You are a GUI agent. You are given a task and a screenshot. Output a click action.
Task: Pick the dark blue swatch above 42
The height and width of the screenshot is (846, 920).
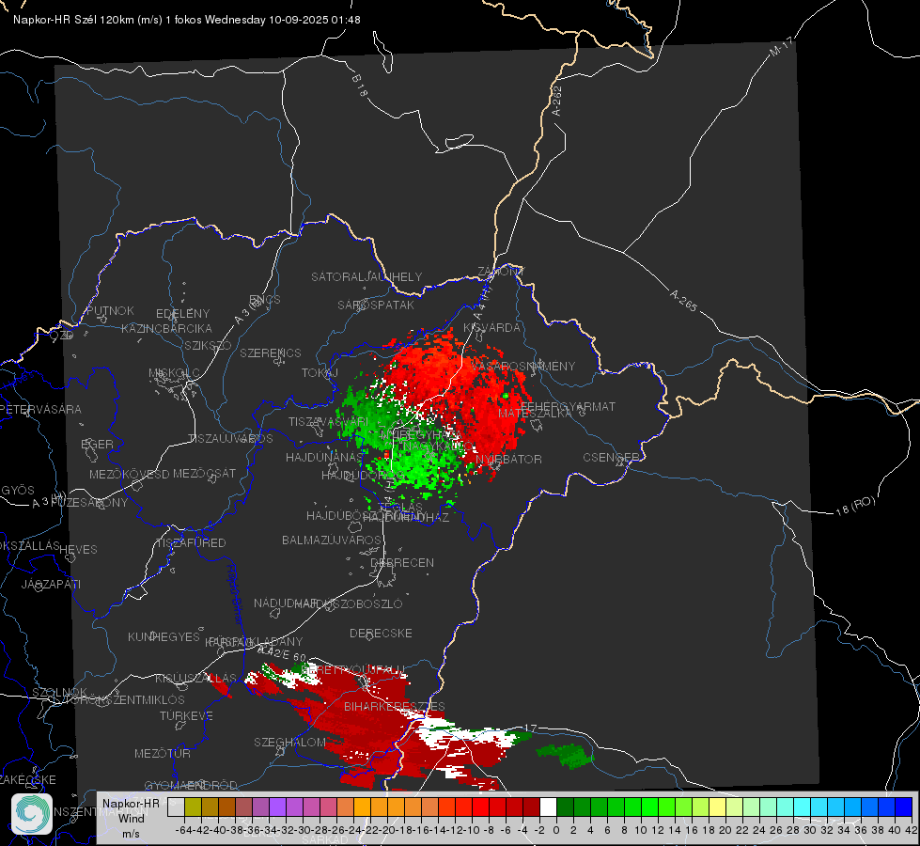coord(904,807)
